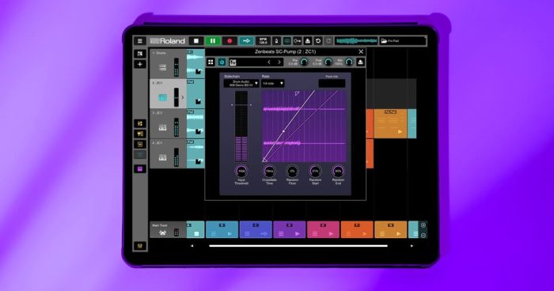Open the Rate dropdown
554x291 pixels.
click(x=273, y=83)
